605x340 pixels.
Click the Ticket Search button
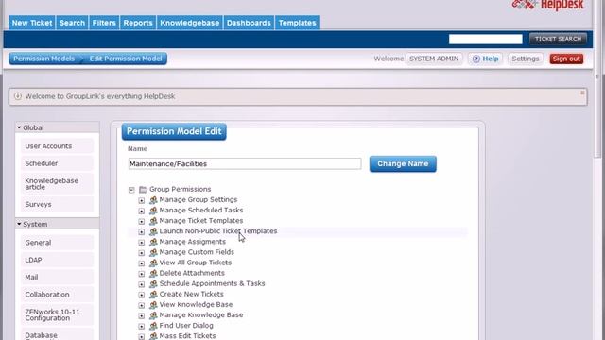(x=558, y=39)
